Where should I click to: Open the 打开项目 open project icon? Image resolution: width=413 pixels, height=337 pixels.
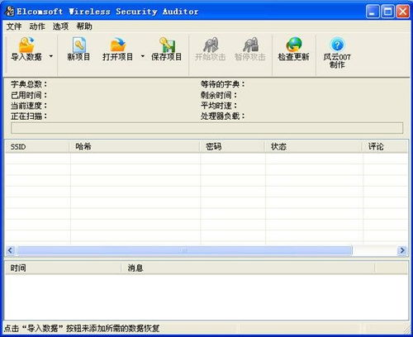(x=118, y=45)
